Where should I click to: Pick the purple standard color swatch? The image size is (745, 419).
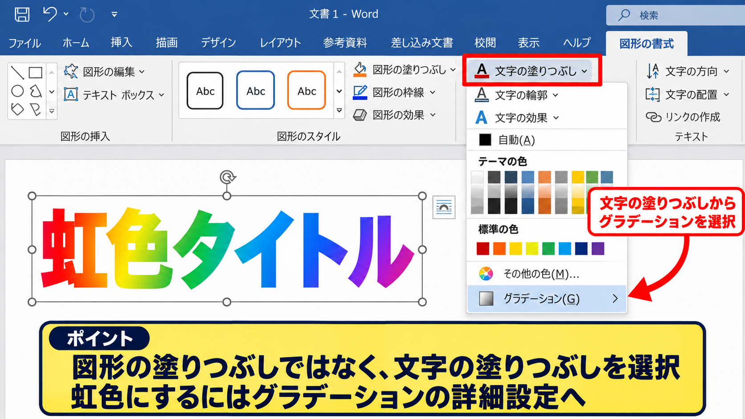598,248
